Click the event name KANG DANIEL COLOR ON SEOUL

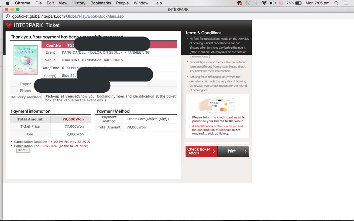106,52
